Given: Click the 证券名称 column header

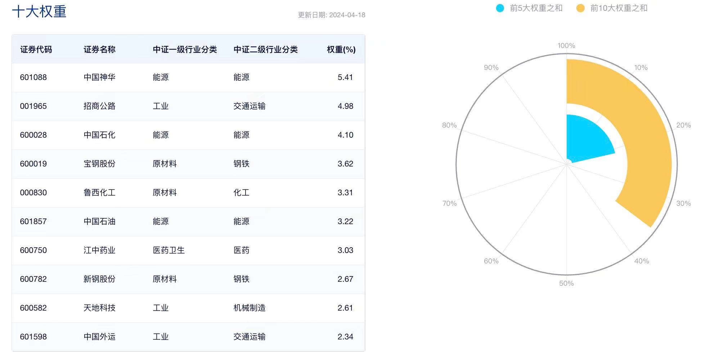Looking at the screenshot, I should pos(100,50).
